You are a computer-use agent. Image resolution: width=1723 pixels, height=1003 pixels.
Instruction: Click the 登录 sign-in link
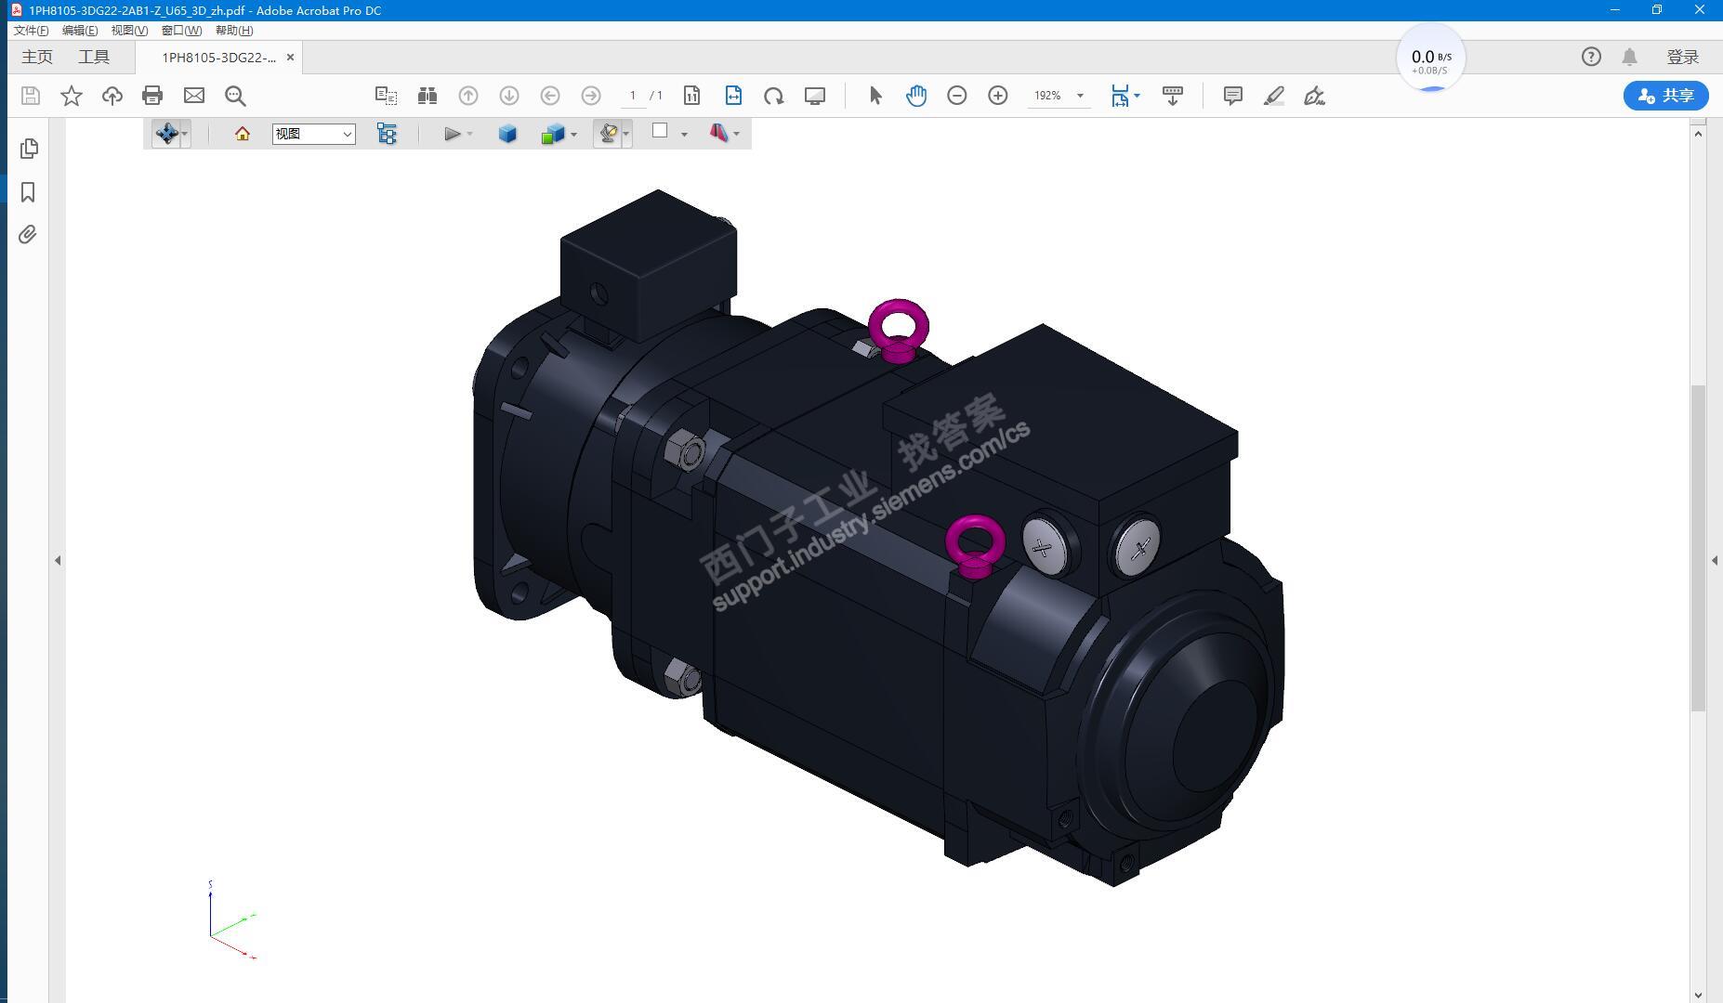click(1682, 57)
